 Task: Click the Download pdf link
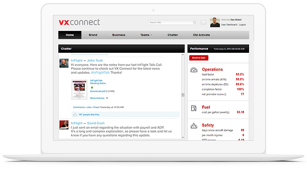click(98, 91)
